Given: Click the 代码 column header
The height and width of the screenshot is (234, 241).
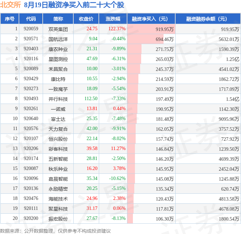Looking at the screenshot, I should pos(31,19).
